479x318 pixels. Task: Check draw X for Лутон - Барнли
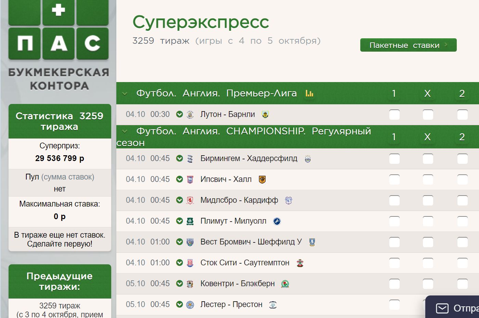tap(428, 115)
